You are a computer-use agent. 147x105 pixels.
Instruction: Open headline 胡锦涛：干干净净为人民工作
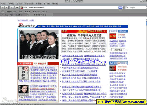[84, 35]
